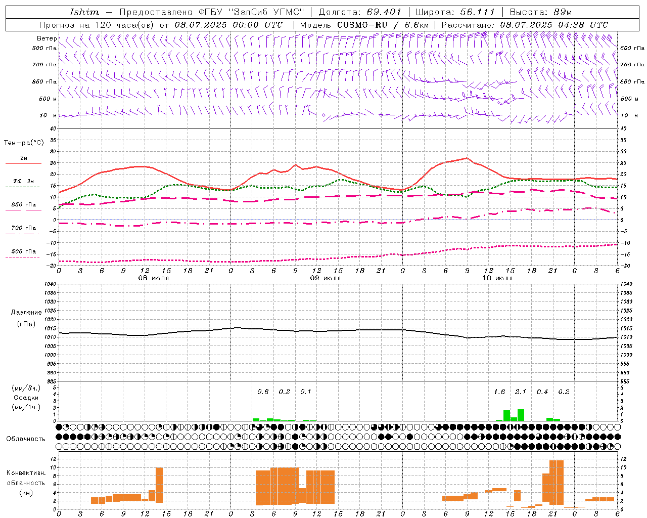Viewport: 647px width, 518px height.
Task: Click the "700 гПа" temperature legend label
Action: click(23, 228)
